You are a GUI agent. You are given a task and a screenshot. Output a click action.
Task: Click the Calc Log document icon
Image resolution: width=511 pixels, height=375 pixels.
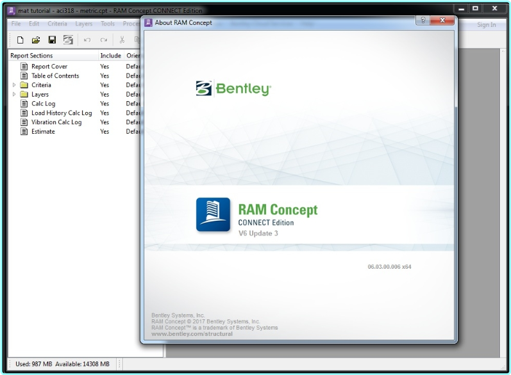(x=24, y=104)
